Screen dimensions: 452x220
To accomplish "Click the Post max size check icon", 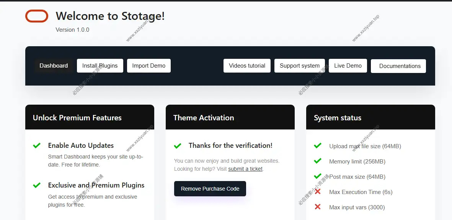I will point(318,176).
